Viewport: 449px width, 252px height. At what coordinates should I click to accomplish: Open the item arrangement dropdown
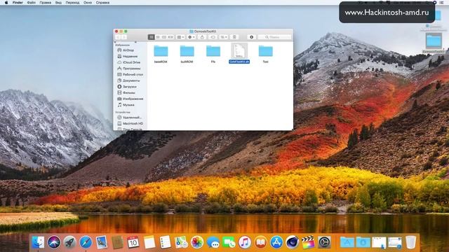point(180,37)
